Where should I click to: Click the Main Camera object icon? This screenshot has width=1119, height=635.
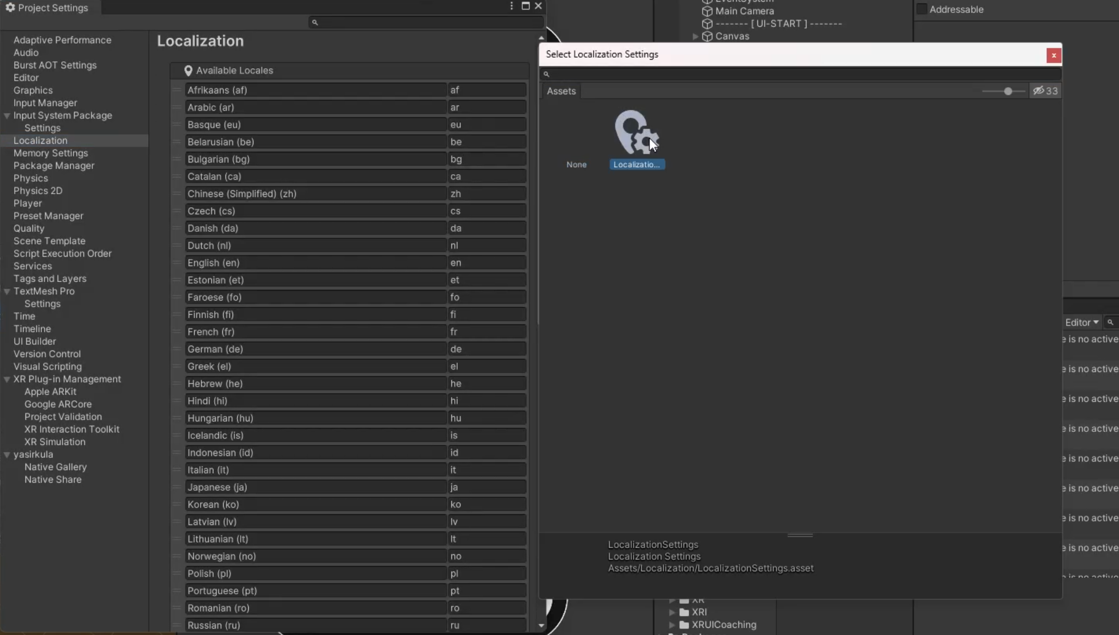(707, 11)
